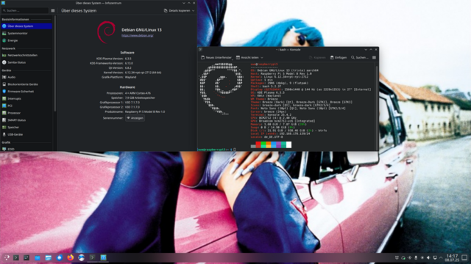This screenshot has width=471, height=264.
Task: Select Blockorientierte Geräte entry
Action: [26, 84]
